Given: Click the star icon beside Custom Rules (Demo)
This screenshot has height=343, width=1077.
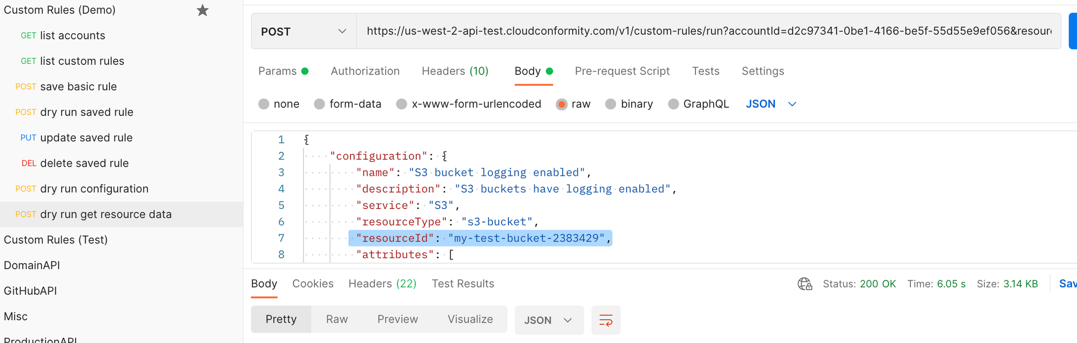Looking at the screenshot, I should (x=202, y=10).
